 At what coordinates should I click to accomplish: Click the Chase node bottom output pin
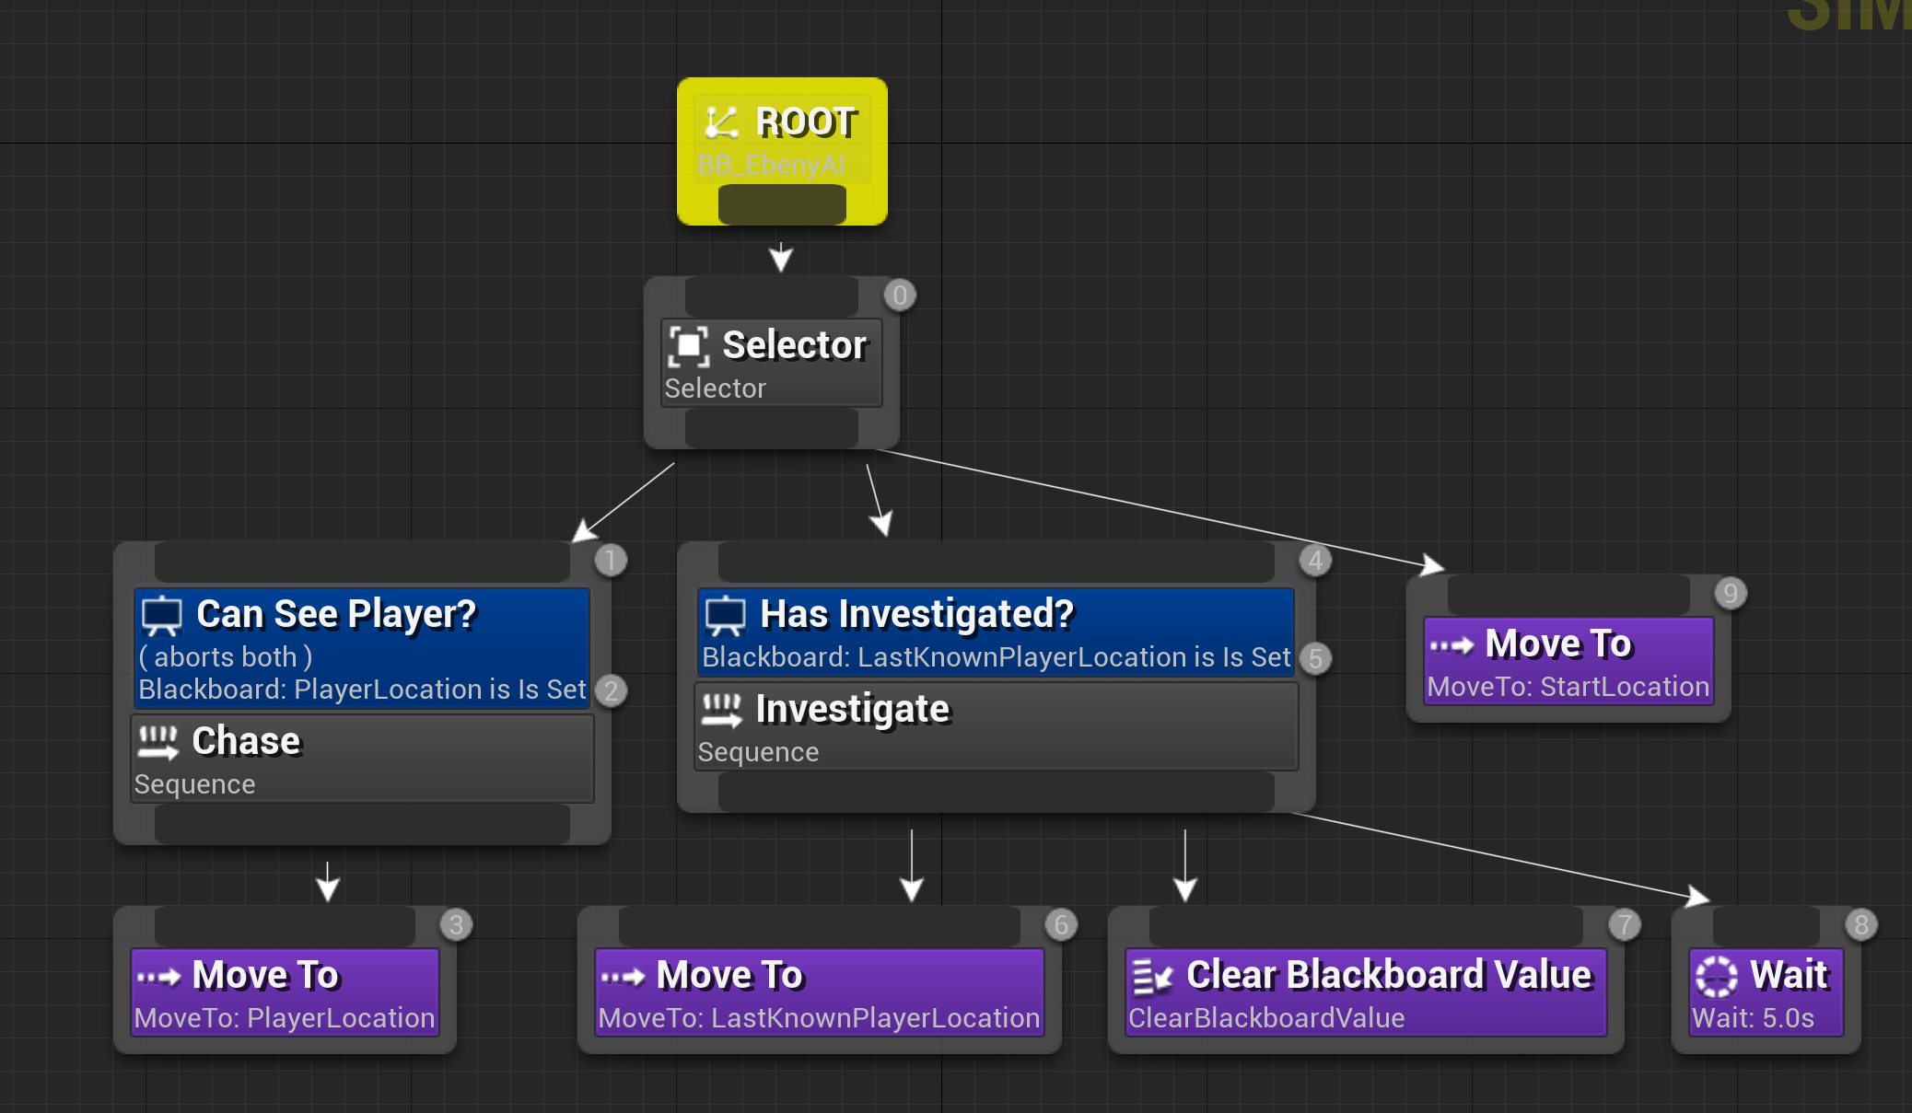coord(362,825)
